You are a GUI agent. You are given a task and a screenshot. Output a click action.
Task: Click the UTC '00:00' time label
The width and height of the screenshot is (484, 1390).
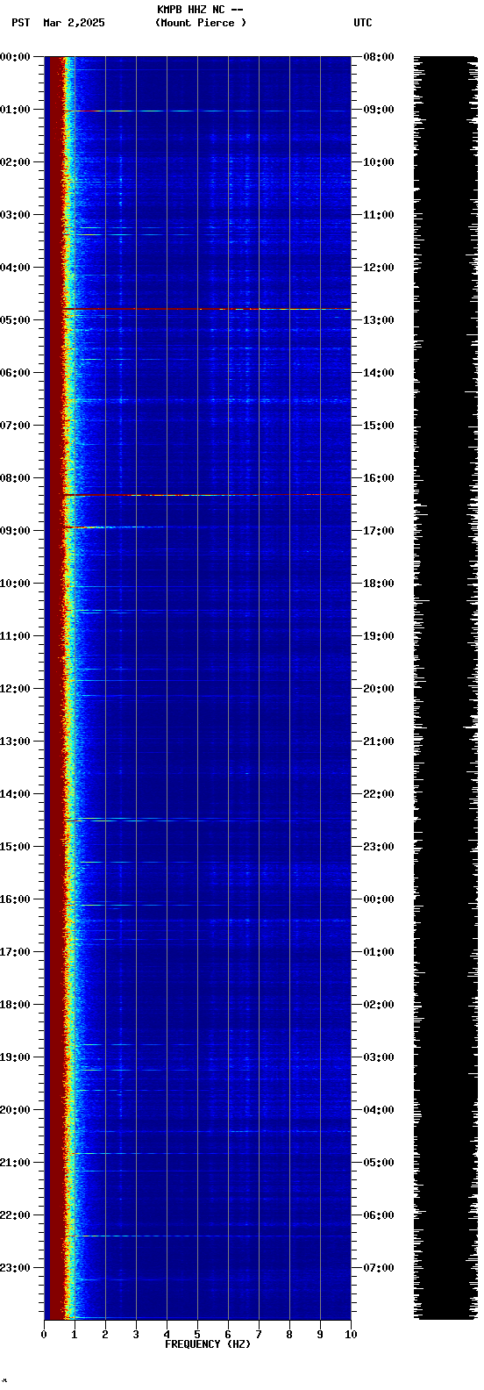click(x=378, y=899)
